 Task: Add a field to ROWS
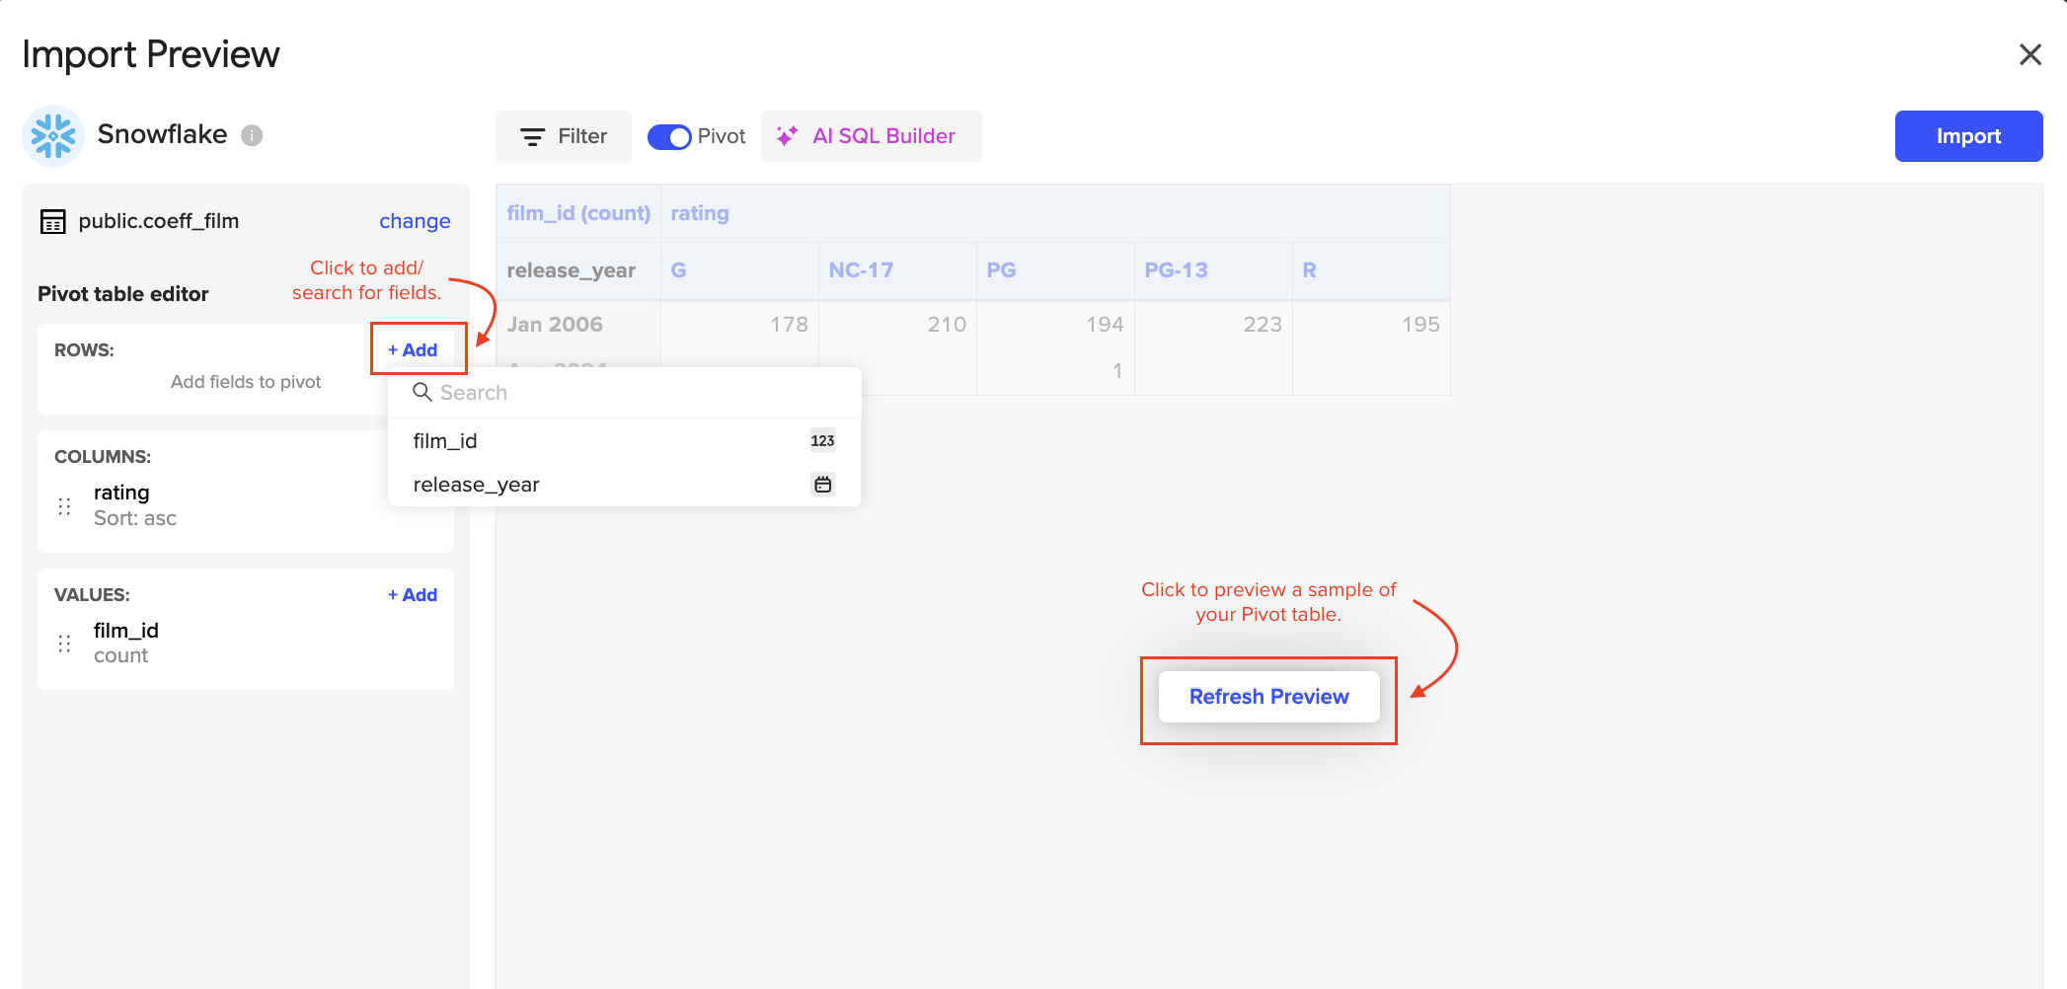click(x=413, y=350)
